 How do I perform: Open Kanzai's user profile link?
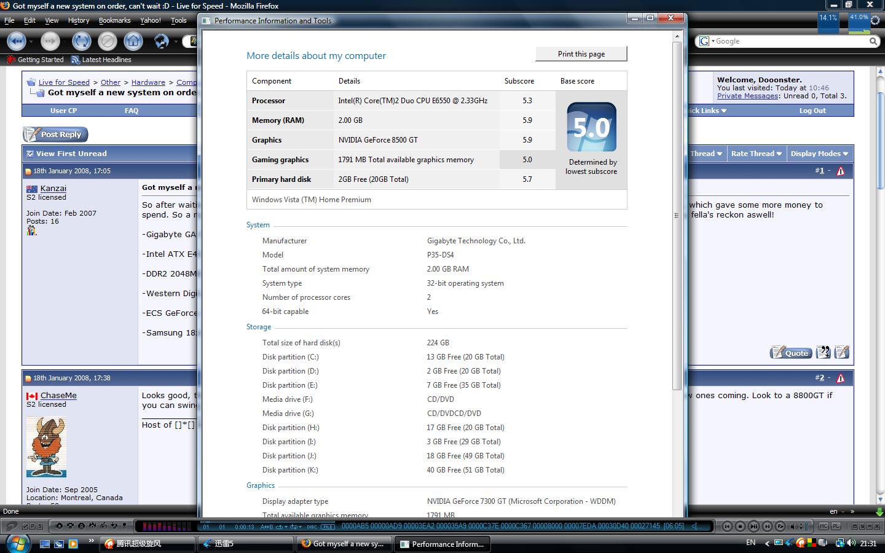pyautogui.click(x=53, y=189)
